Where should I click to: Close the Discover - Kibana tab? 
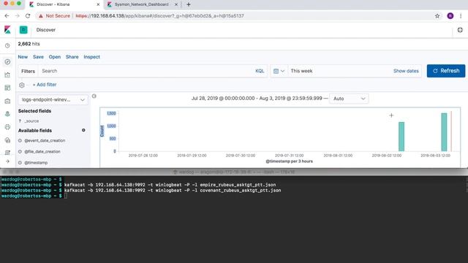(98, 4)
